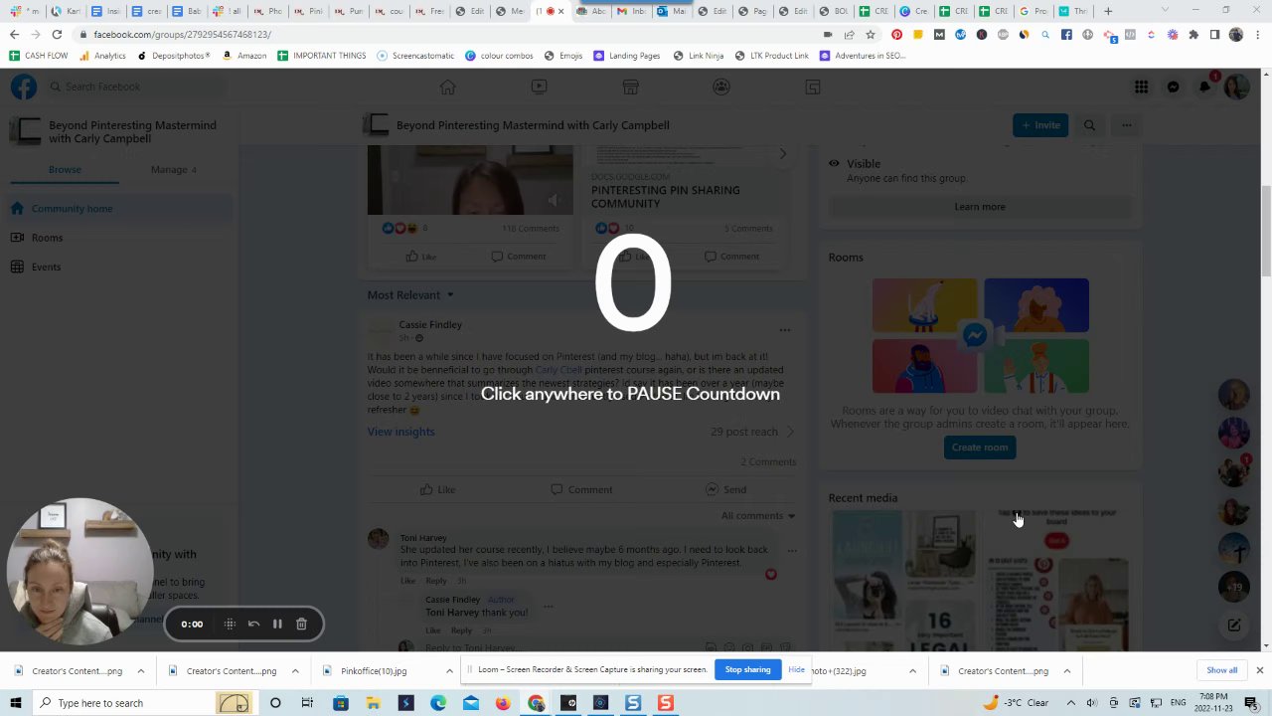
Task: Click Stop sharing in Loom bar
Action: (x=747, y=670)
